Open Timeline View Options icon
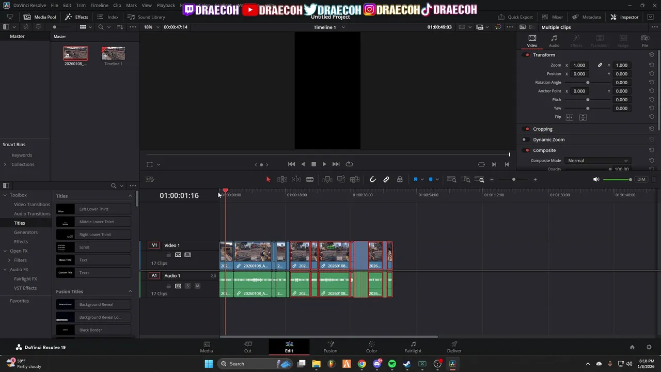This screenshot has height=372, width=661. coord(150,179)
